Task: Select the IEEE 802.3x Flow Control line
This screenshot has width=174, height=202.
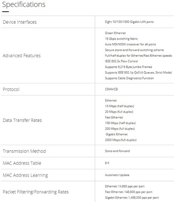Action: point(121,61)
